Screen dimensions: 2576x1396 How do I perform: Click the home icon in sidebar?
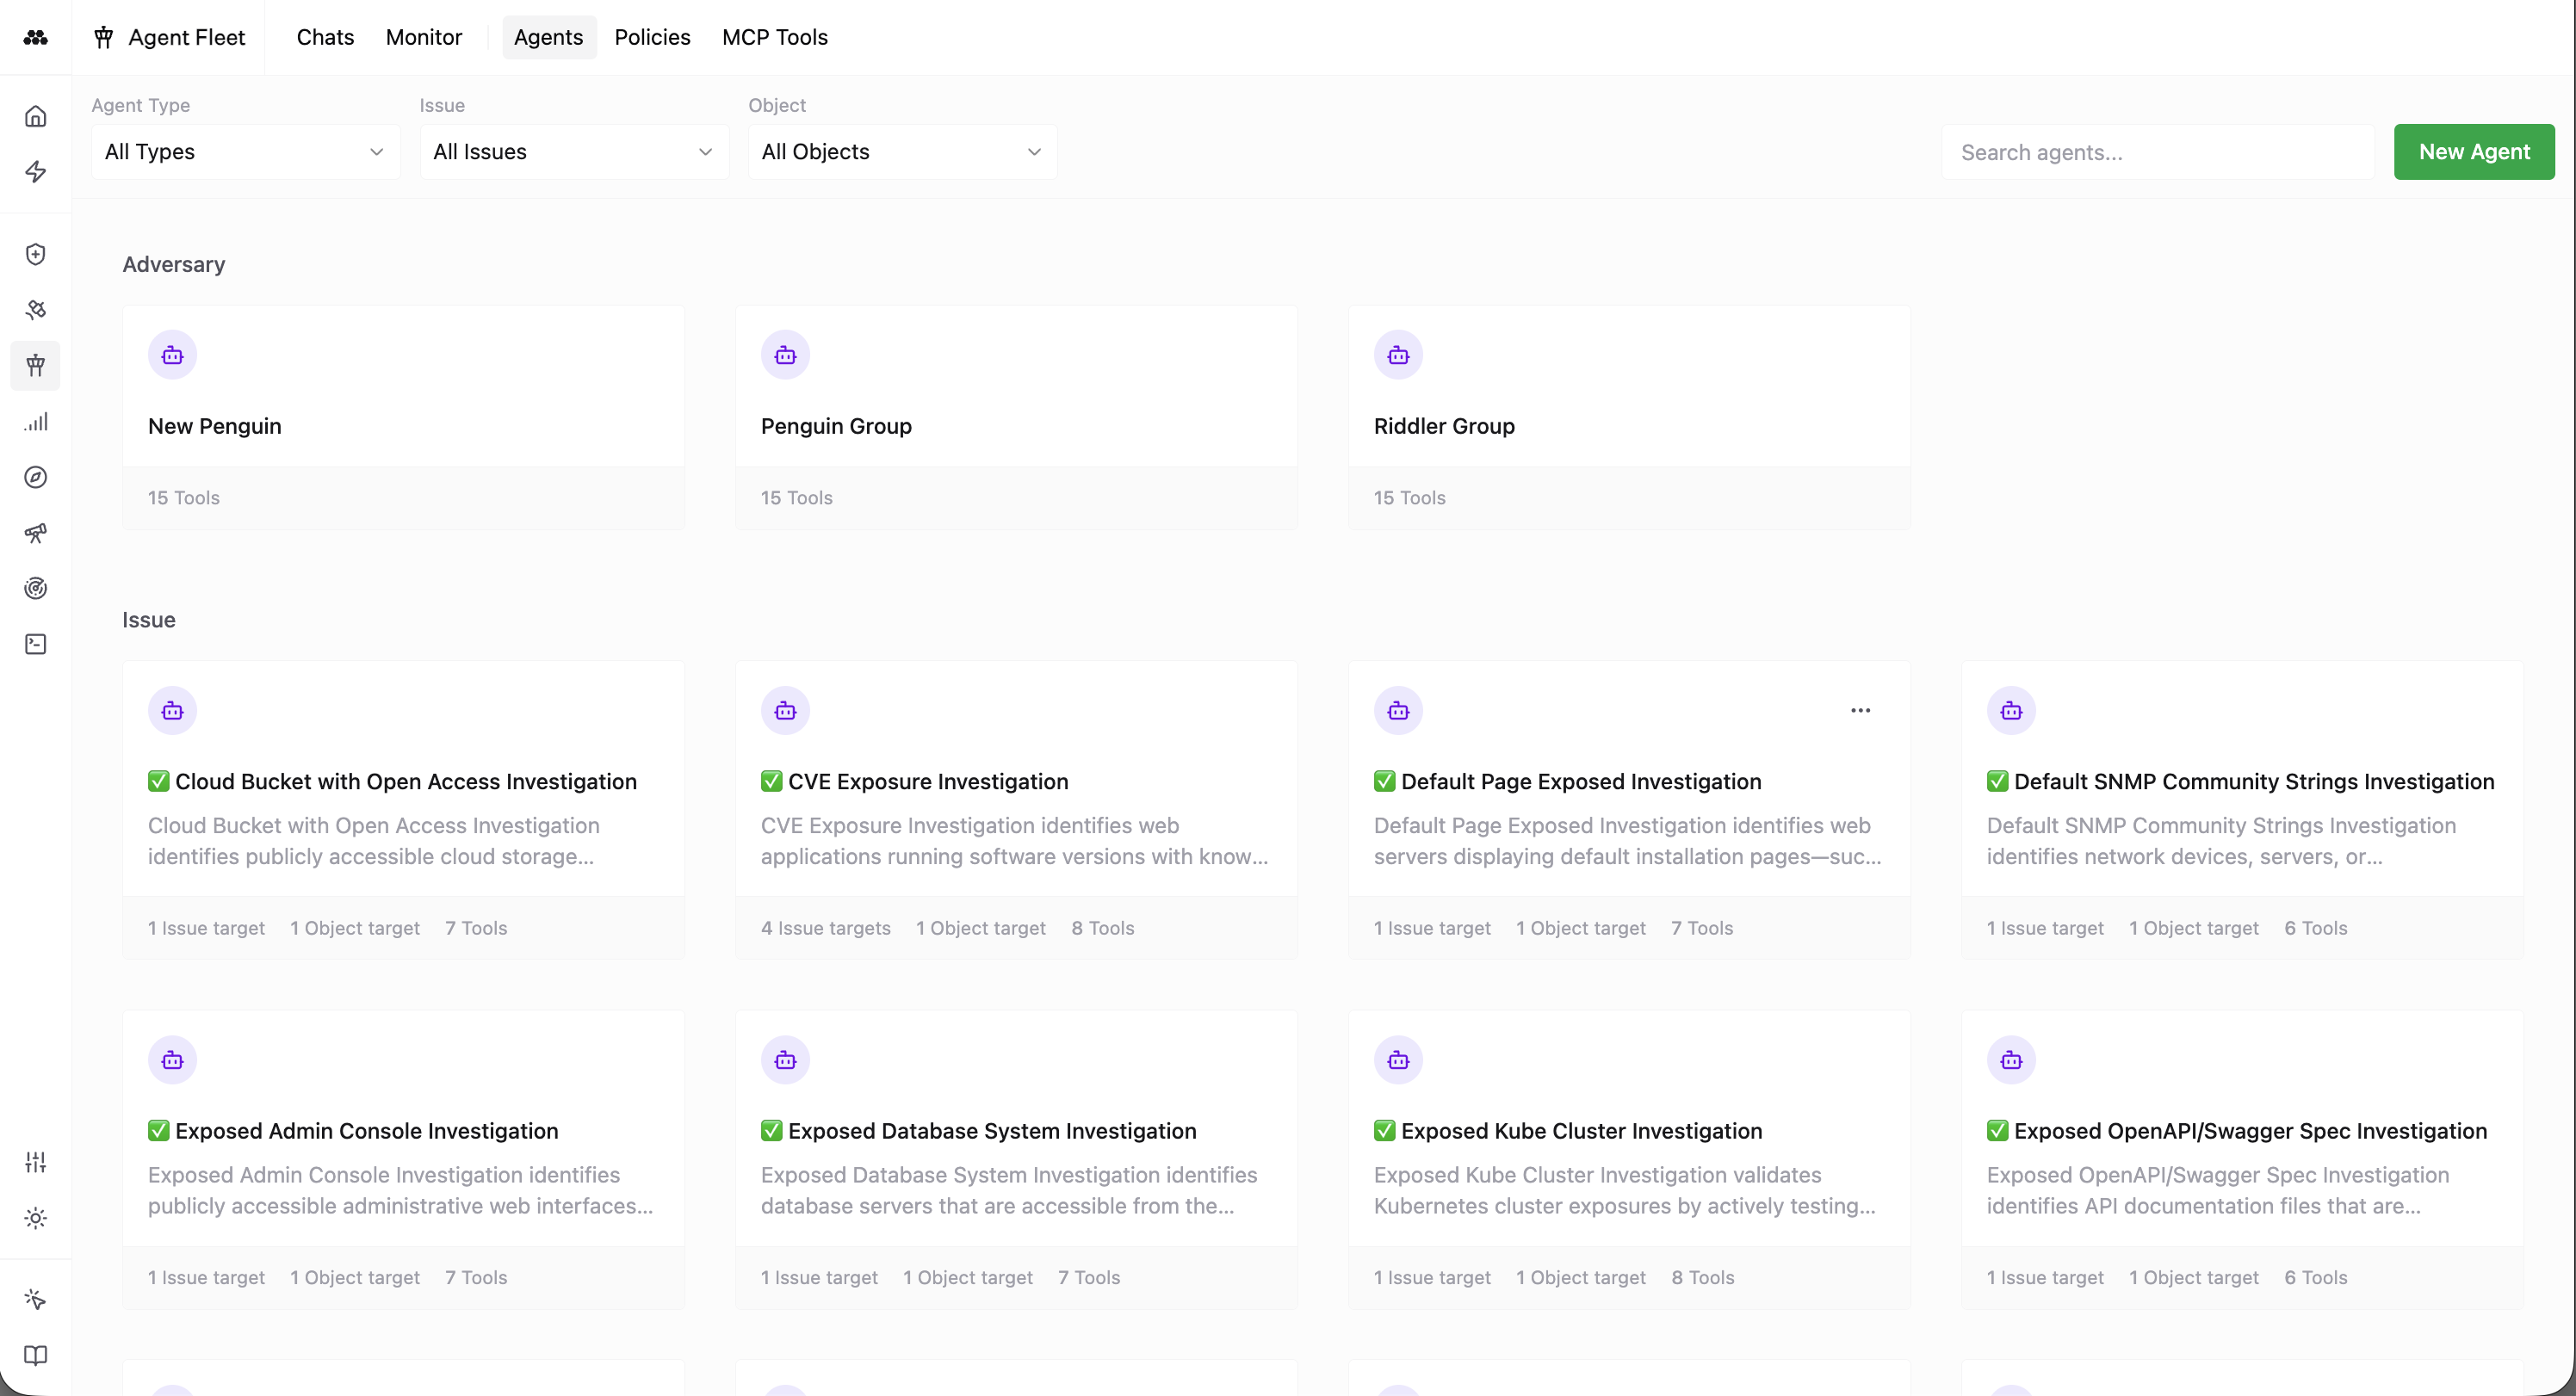(36, 116)
